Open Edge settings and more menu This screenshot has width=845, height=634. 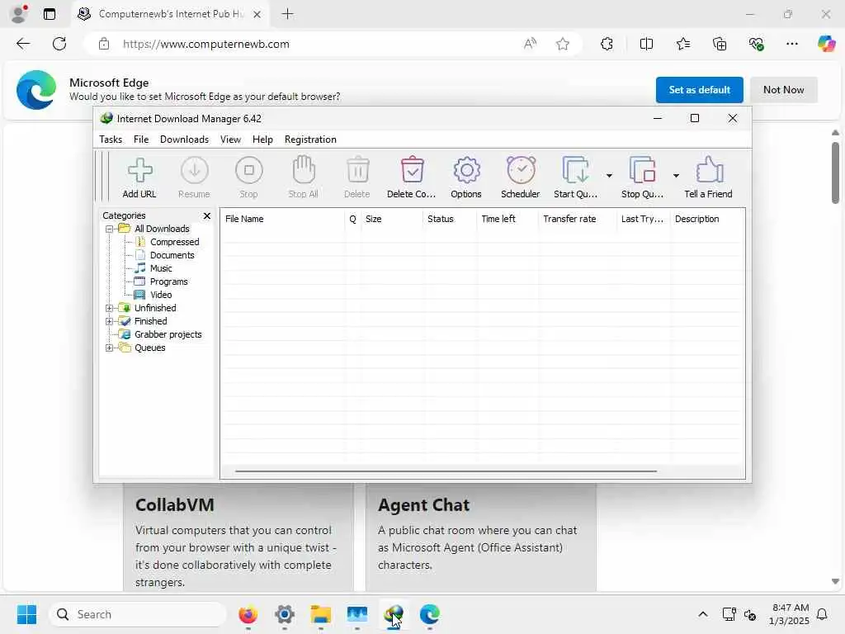[x=792, y=44]
